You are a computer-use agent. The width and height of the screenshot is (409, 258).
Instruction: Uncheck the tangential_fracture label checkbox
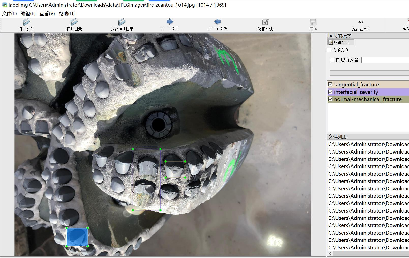coord(330,84)
